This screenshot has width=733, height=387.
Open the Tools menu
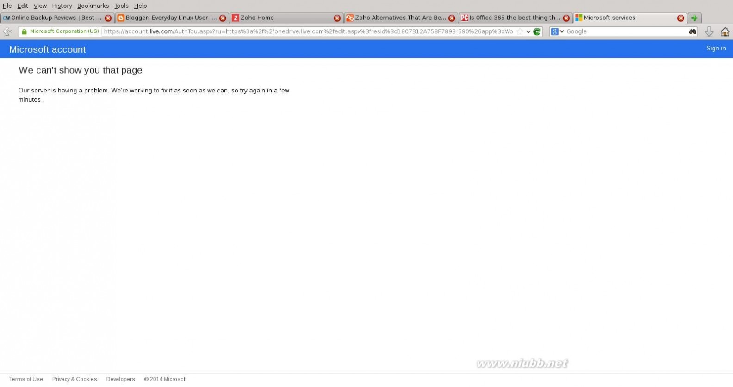[121, 6]
